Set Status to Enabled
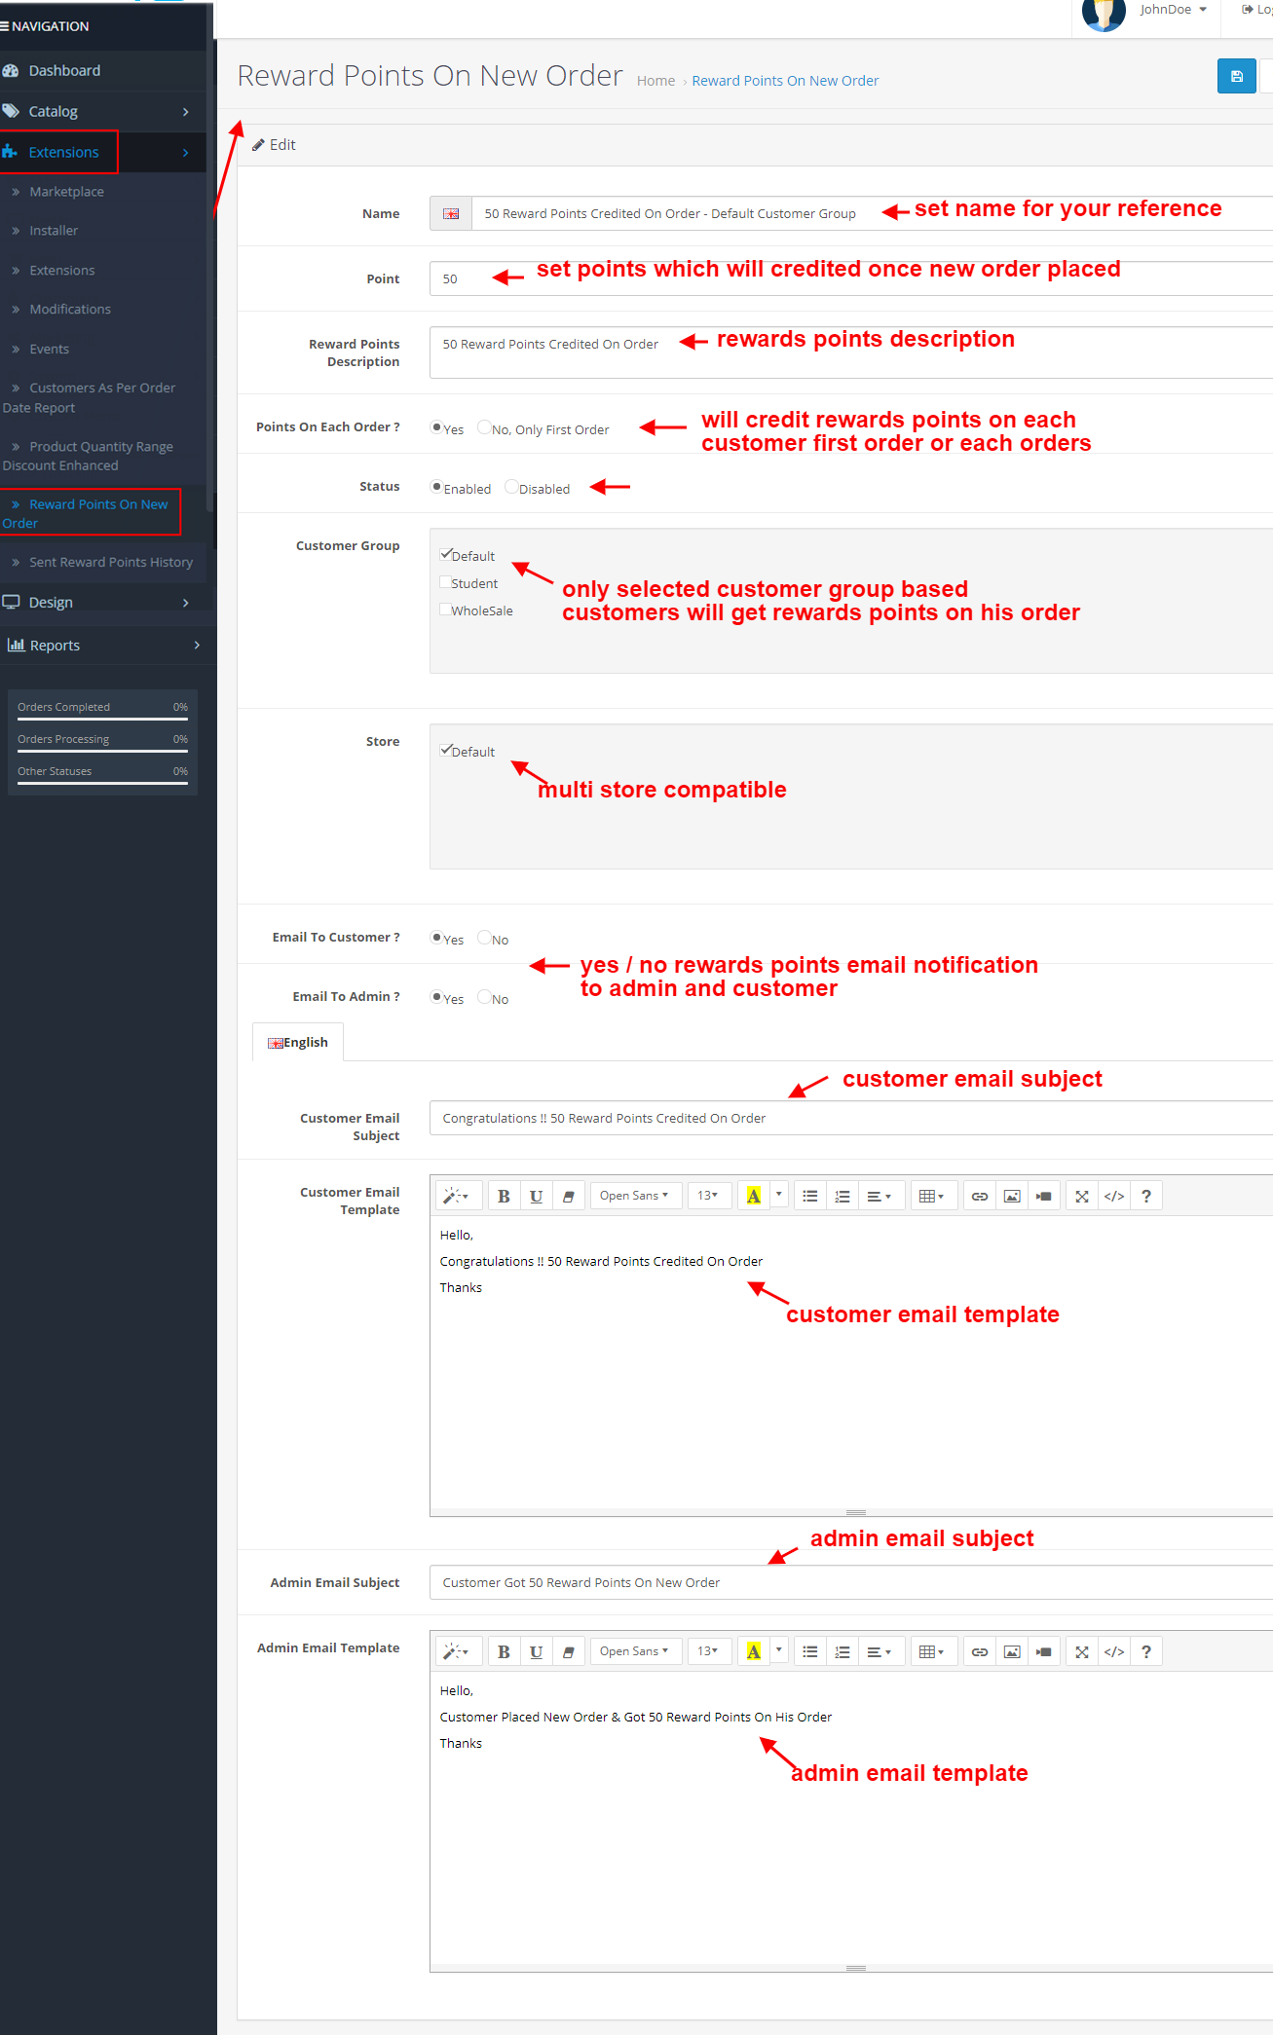The image size is (1273, 2035). [436, 486]
